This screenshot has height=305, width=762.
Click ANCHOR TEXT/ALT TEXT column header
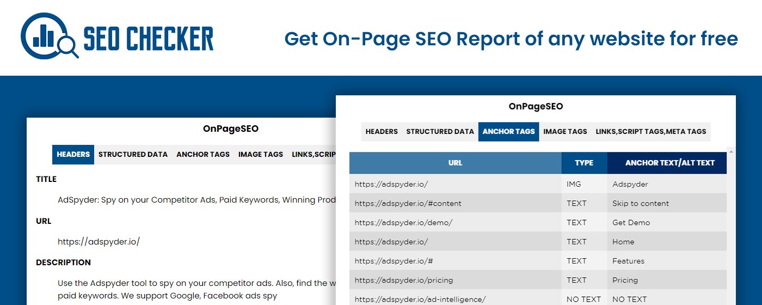[x=667, y=163]
